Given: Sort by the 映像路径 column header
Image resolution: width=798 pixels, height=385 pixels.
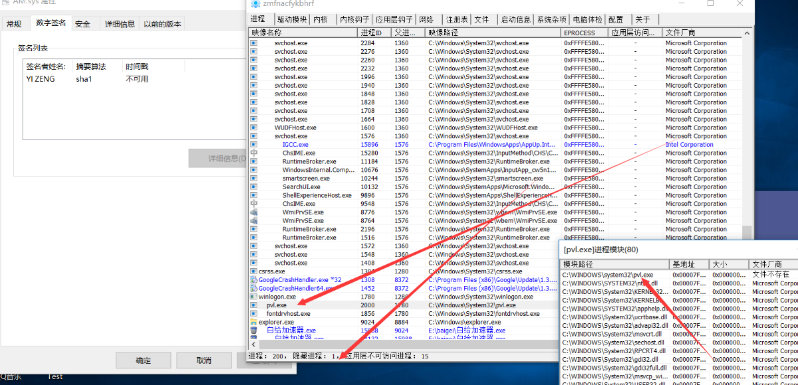Looking at the screenshot, I should tap(493, 32).
